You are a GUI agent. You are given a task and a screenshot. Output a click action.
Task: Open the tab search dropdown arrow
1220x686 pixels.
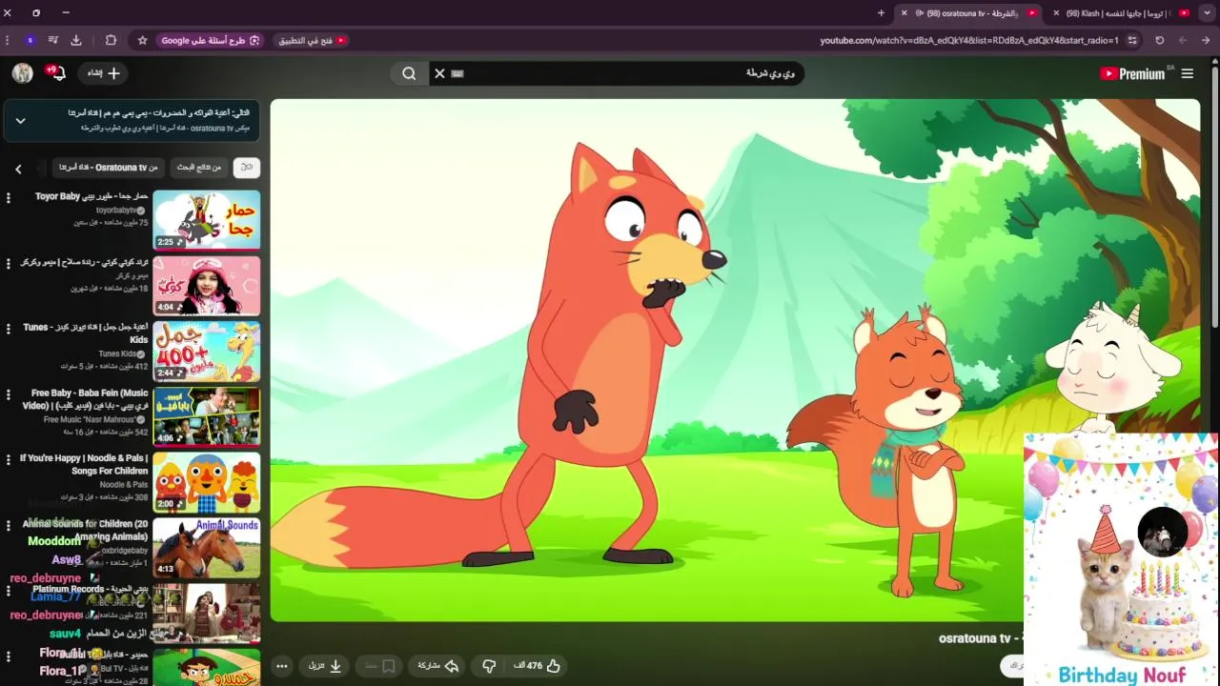pyautogui.click(x=1206, y=13)
